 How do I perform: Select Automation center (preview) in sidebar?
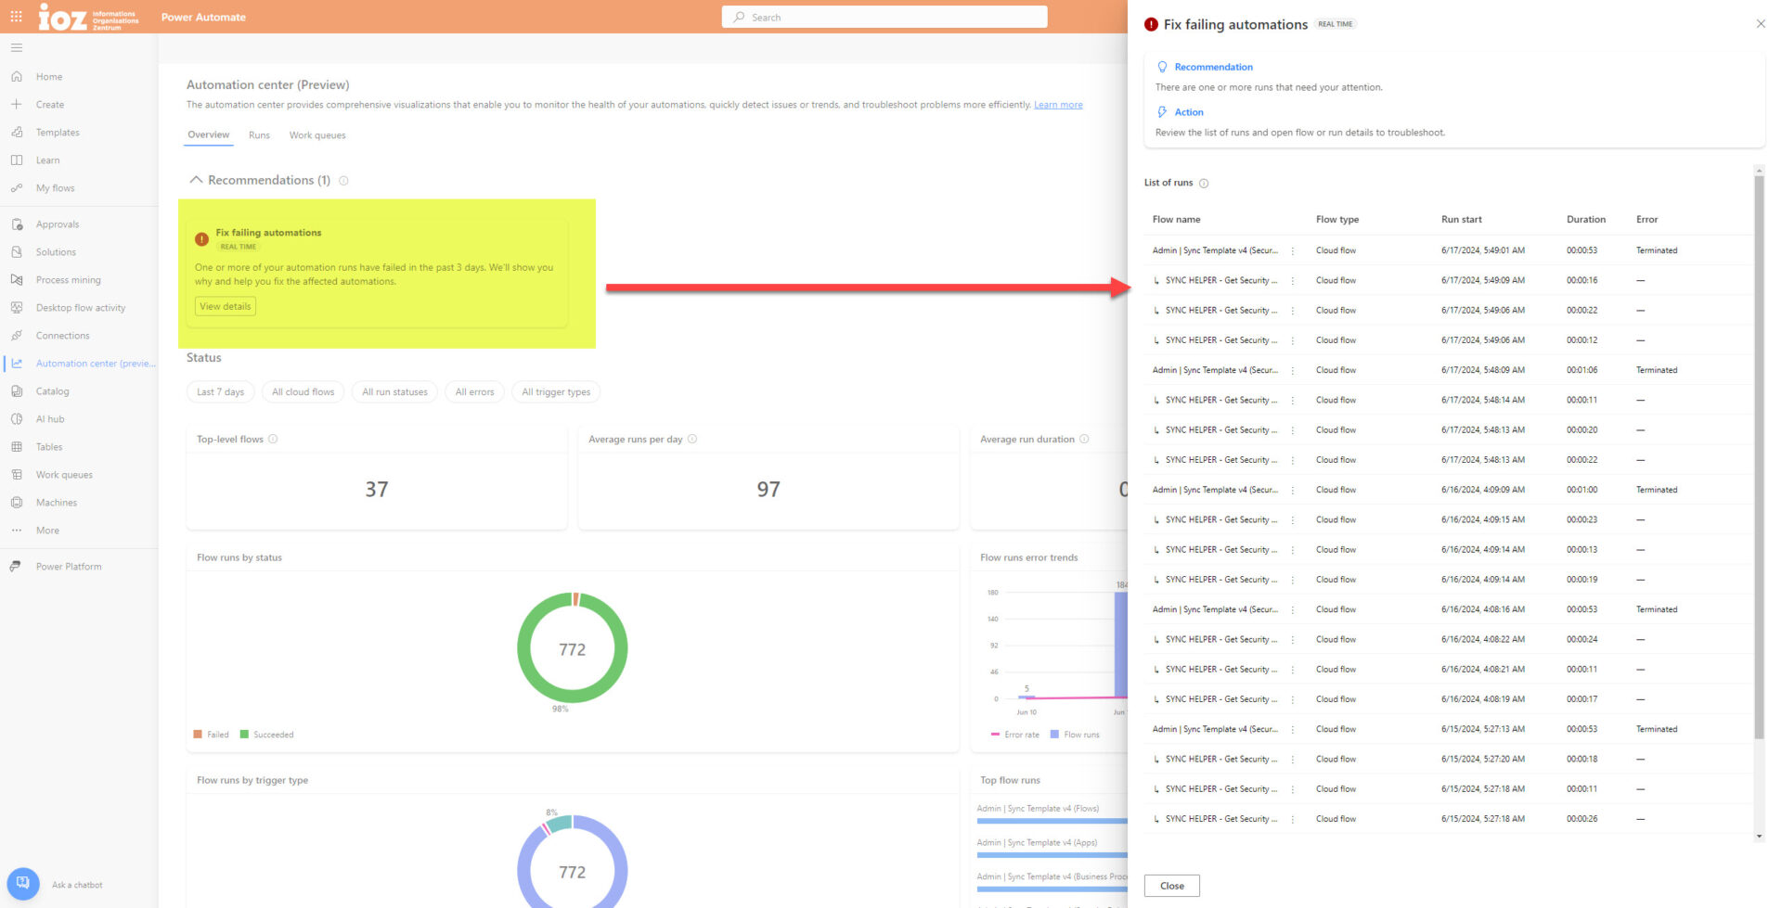click(79, 364)
